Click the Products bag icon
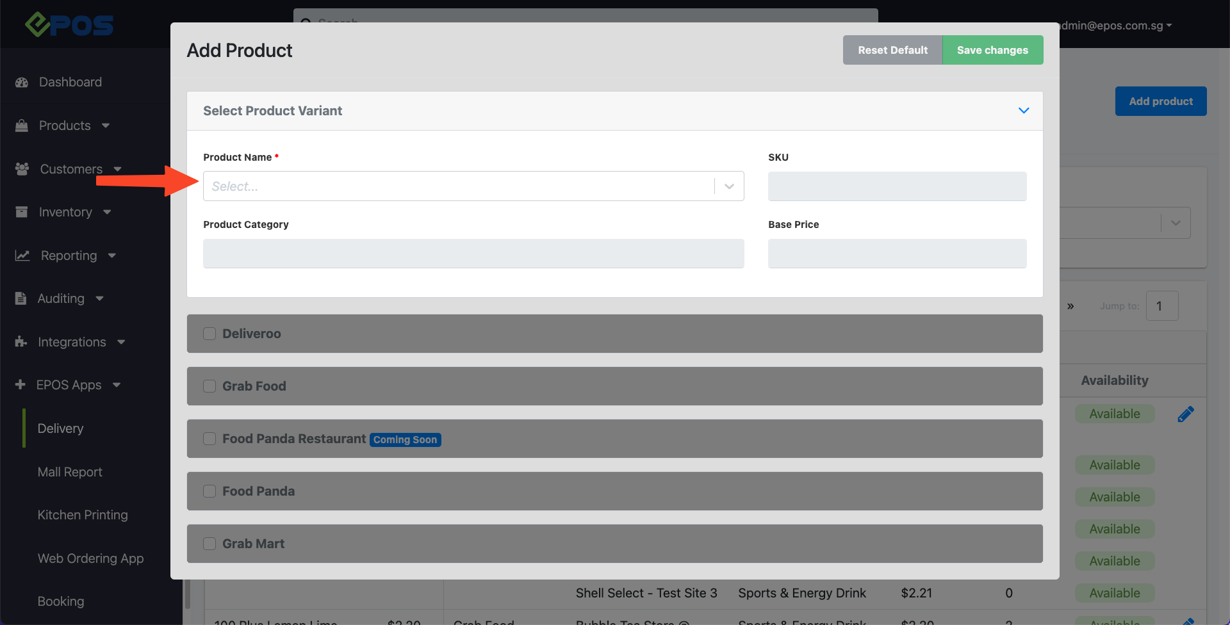 tap(22, 126)
